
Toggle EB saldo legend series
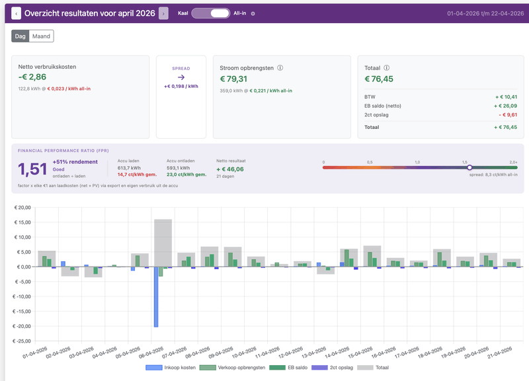pos(288,368)
